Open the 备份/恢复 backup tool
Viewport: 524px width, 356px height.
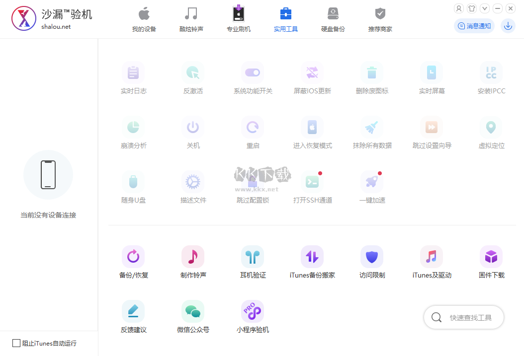133,257
